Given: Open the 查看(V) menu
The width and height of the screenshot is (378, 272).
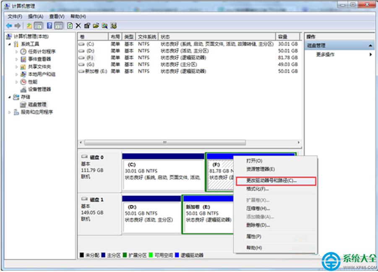Looking at the screenshot, I should click(57, 16).
